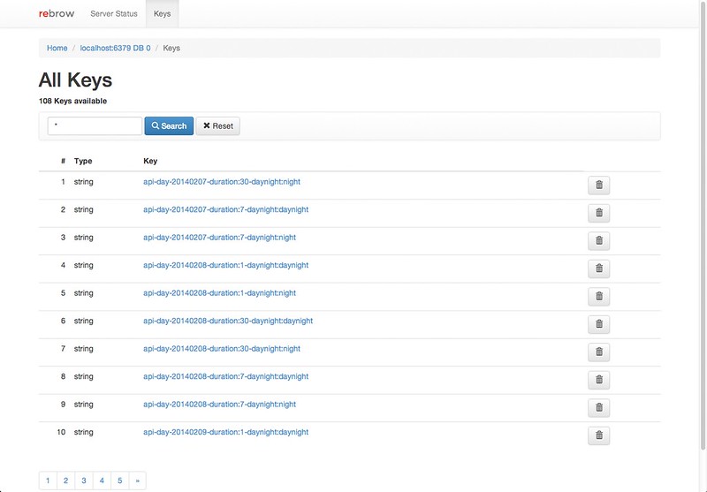Open key api-day-20140208-duration:30-daynight:daynight

point(228,321)
